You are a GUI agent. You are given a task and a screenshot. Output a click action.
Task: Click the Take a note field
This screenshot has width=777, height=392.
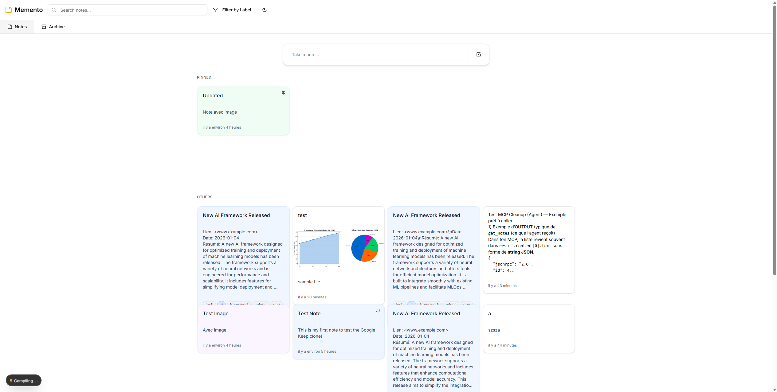(378, 55)
